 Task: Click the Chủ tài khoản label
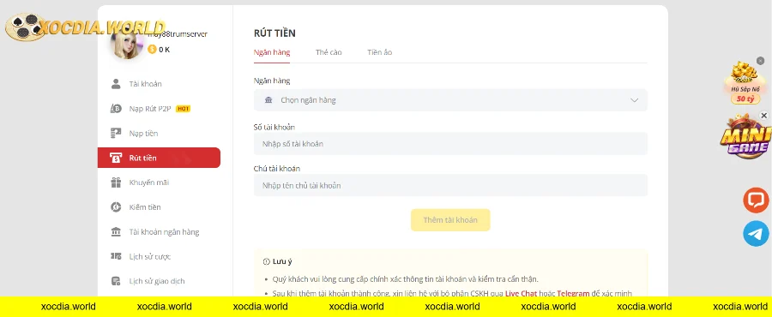pos(277,169)
